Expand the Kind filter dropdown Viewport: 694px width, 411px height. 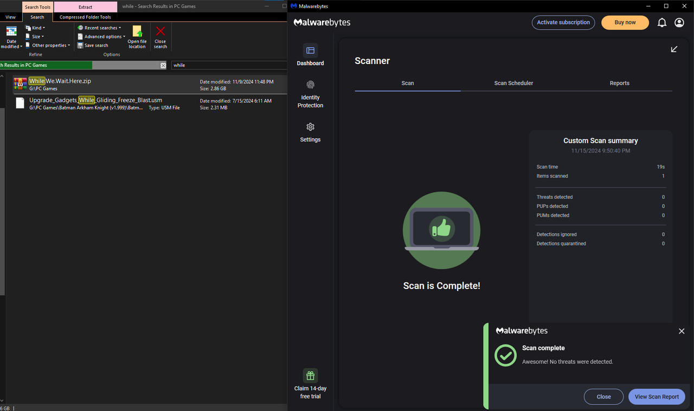coord(35,28)
